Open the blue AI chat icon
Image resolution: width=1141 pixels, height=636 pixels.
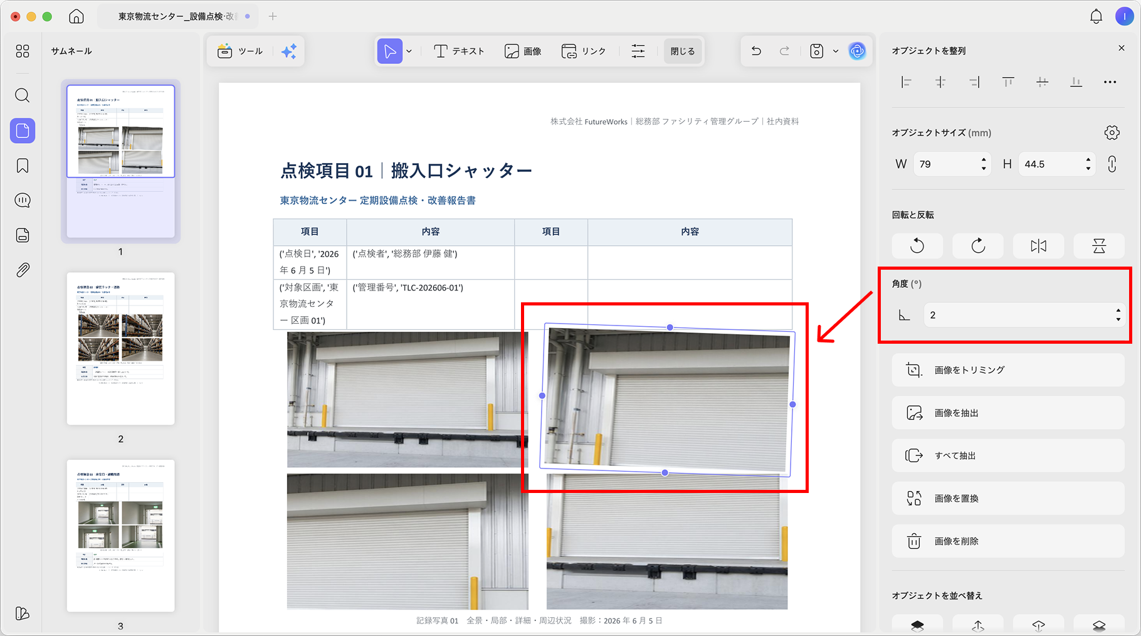(857, 51)
